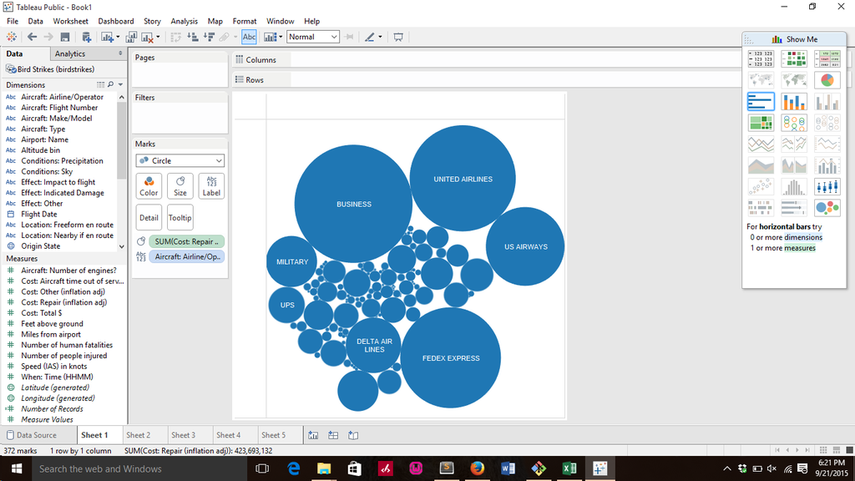
Task: Open Firefox from the taskbar
Action: point(477,468)
